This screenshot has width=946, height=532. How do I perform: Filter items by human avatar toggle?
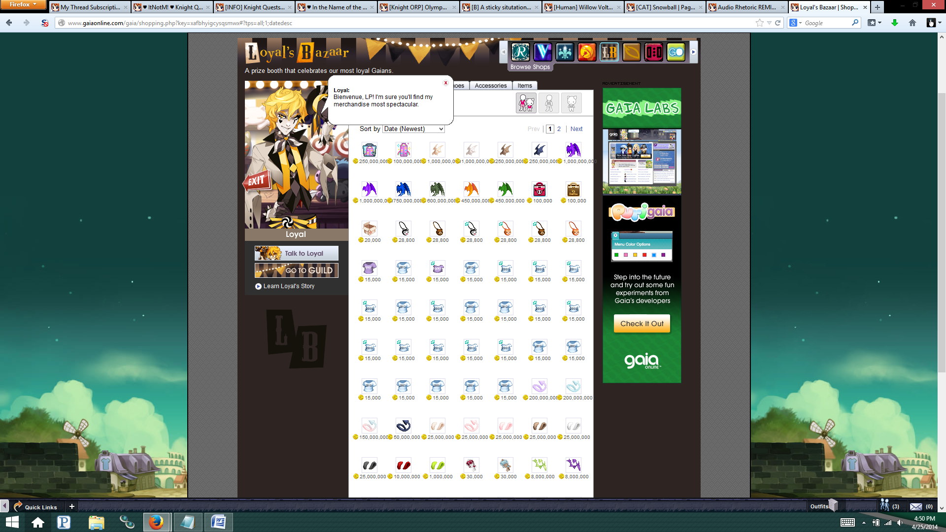(x=549, y=103)
